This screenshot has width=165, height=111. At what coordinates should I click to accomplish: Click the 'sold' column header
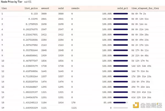pyautogui.click(x=61, y=8)
